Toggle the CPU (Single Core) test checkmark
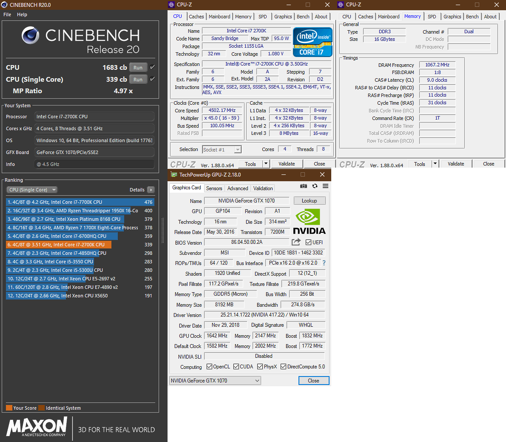This screenshot has width=506, height=442. coord(152,79)
